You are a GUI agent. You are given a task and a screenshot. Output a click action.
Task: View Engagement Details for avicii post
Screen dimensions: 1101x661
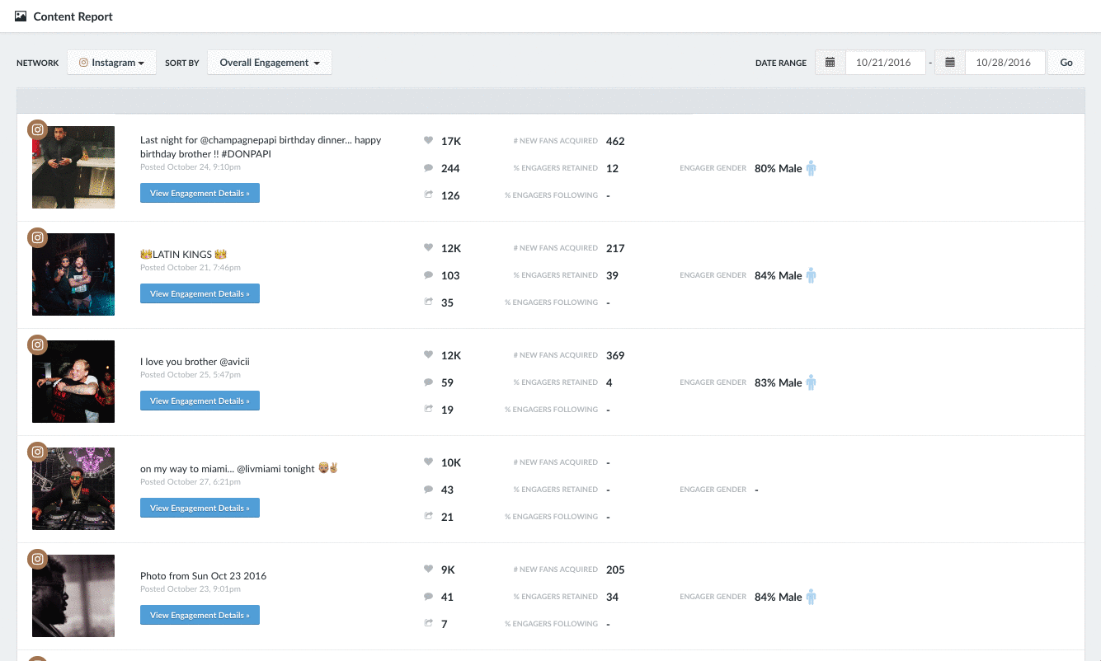200,401
